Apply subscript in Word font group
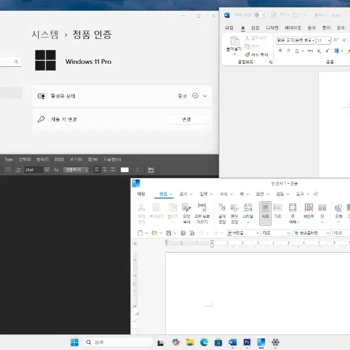 pyautogui.click(x=319, y=51)
